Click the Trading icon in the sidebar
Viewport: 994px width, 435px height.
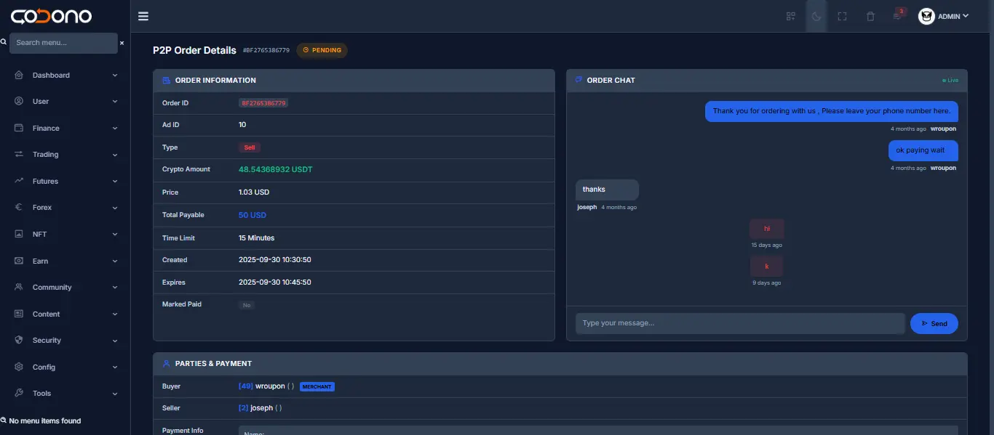(x=19, y=154)
